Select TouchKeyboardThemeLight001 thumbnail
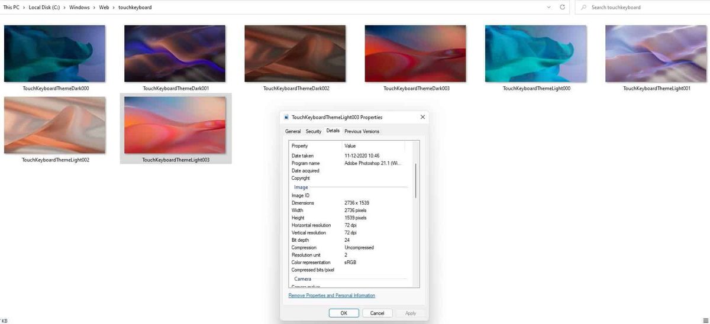Screen dimensions: 710x324 coord(656,53)
